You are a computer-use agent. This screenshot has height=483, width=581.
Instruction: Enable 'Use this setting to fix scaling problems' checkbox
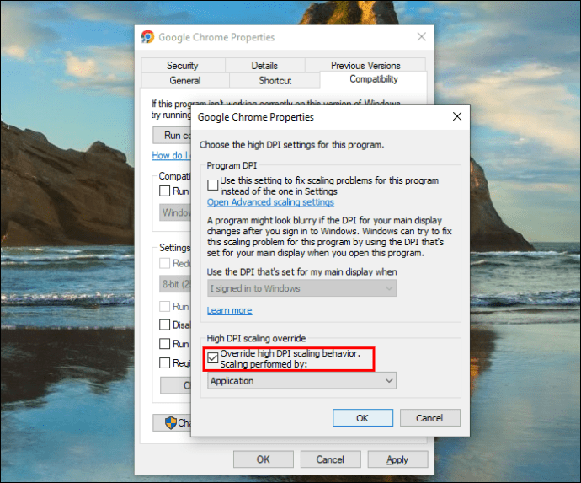point(213,185)
